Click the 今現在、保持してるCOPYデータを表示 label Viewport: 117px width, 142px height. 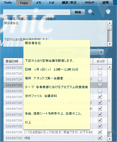coord(31,18)
